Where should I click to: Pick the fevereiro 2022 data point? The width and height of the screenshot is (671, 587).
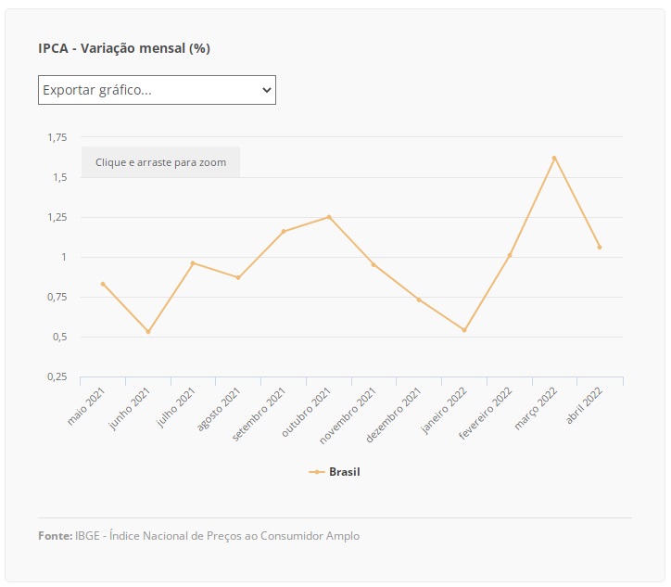point(510,255)
